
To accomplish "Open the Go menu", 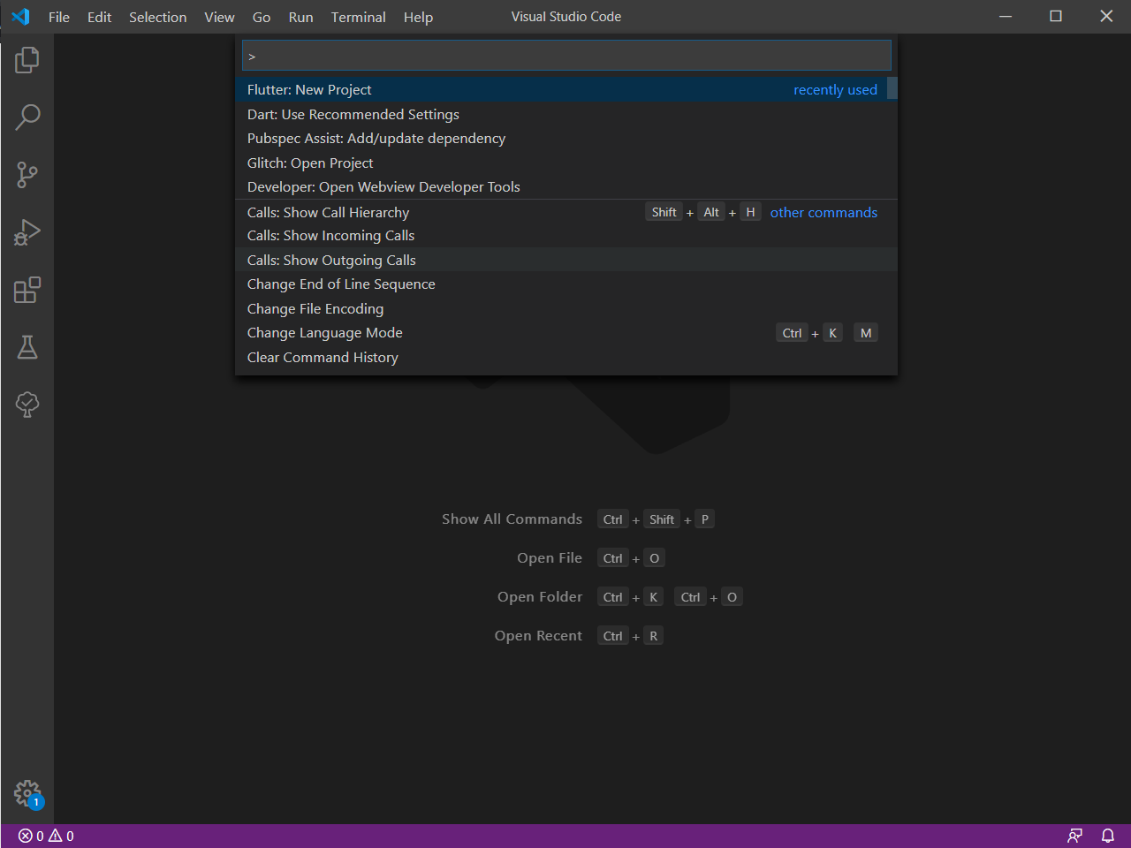I will coord(261,17).
